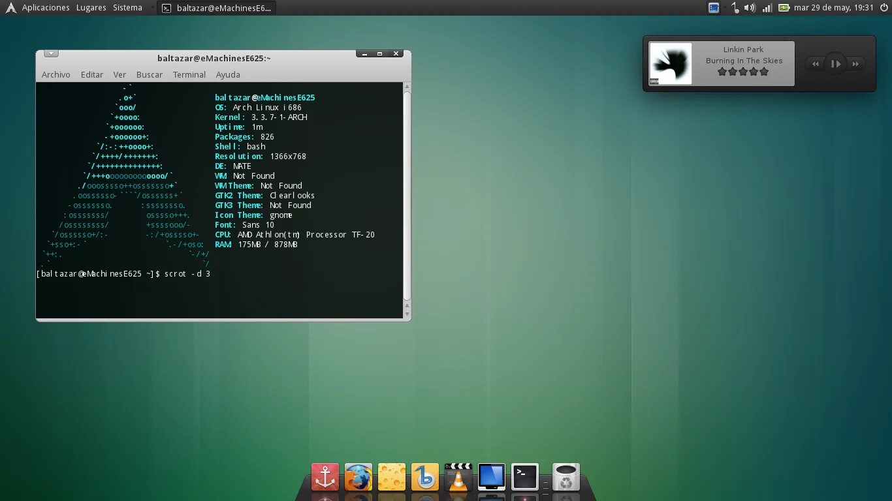Set the rating to the fifth star
The width and height of the screenshot is (892, 501).
point(764,72)
